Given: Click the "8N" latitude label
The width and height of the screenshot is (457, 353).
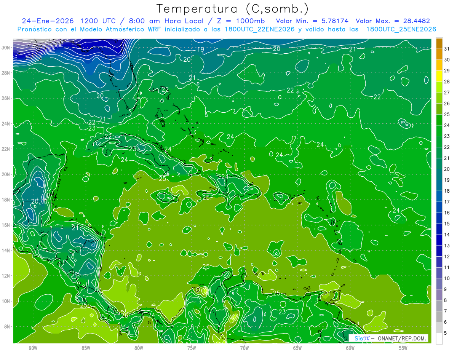Looking at the screenshot, I should click(7, 327).
